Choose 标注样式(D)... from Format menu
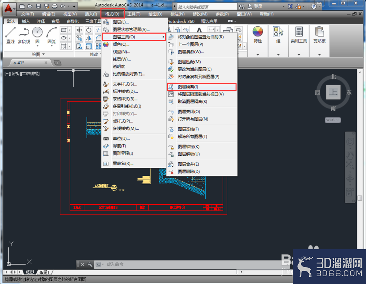Image resolution: width=366 pixels, height=284 pixels. (134, 91)
